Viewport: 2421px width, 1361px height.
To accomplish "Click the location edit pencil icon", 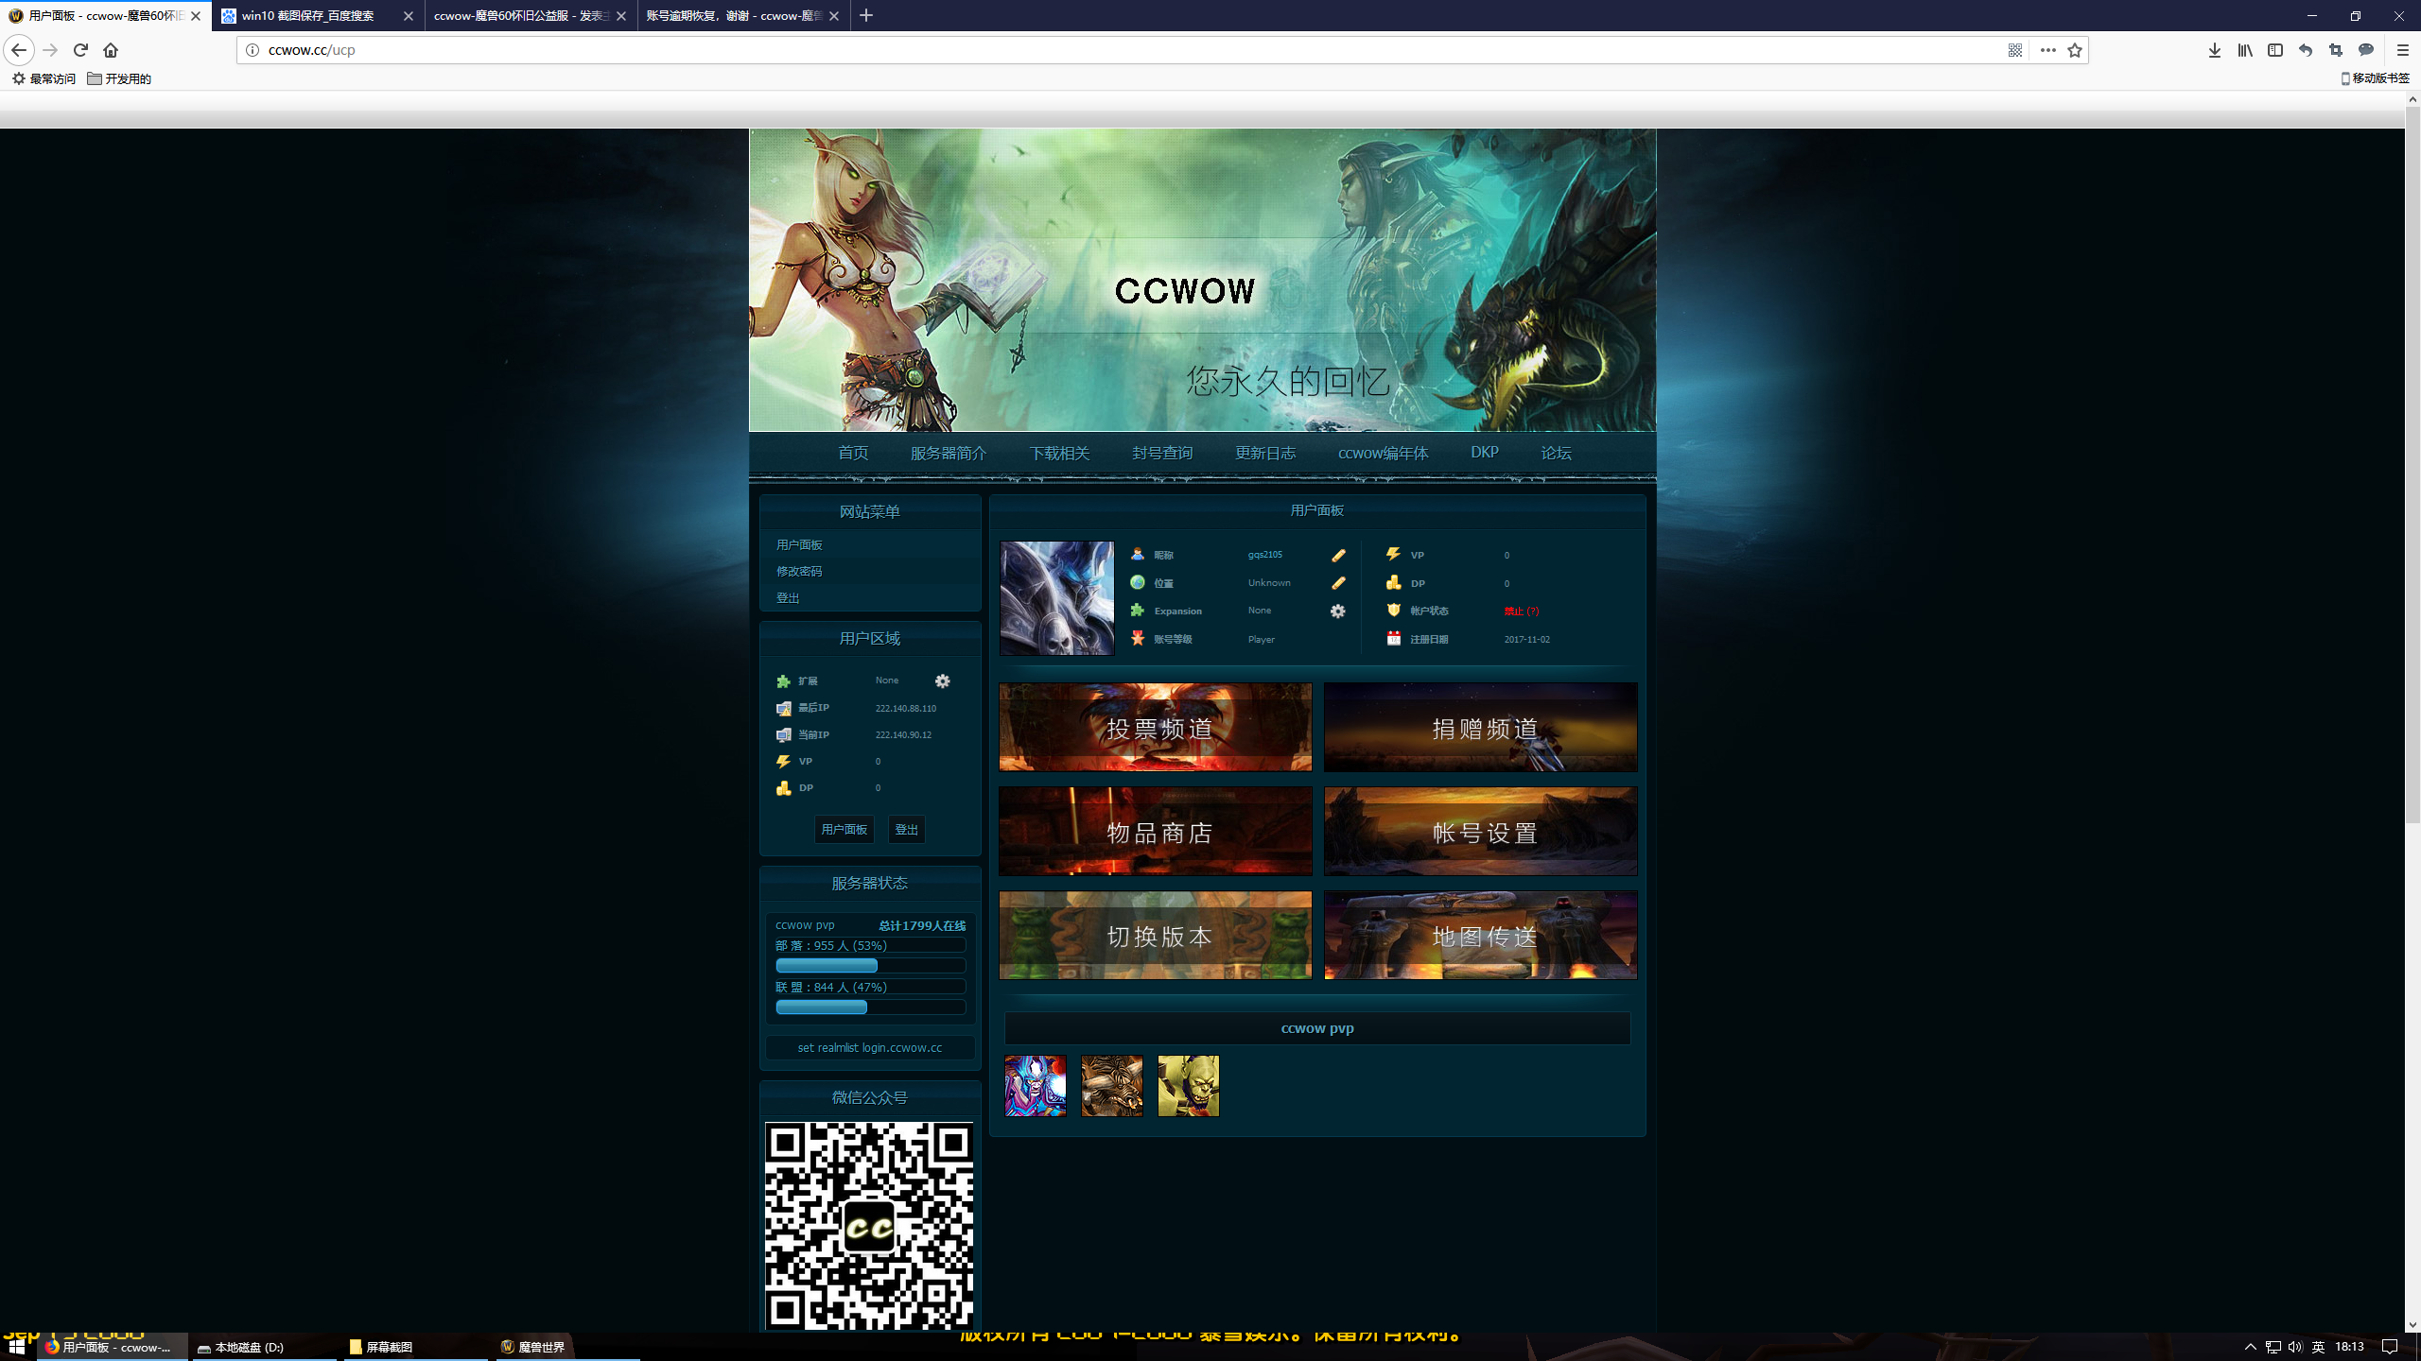I will click(1338, 583).
